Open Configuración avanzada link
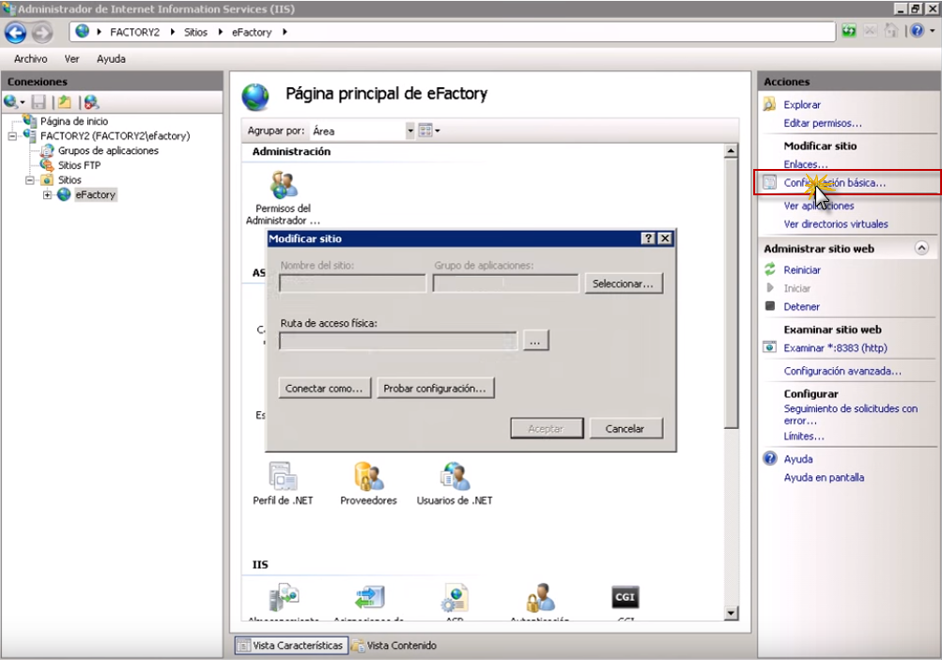 842,371
